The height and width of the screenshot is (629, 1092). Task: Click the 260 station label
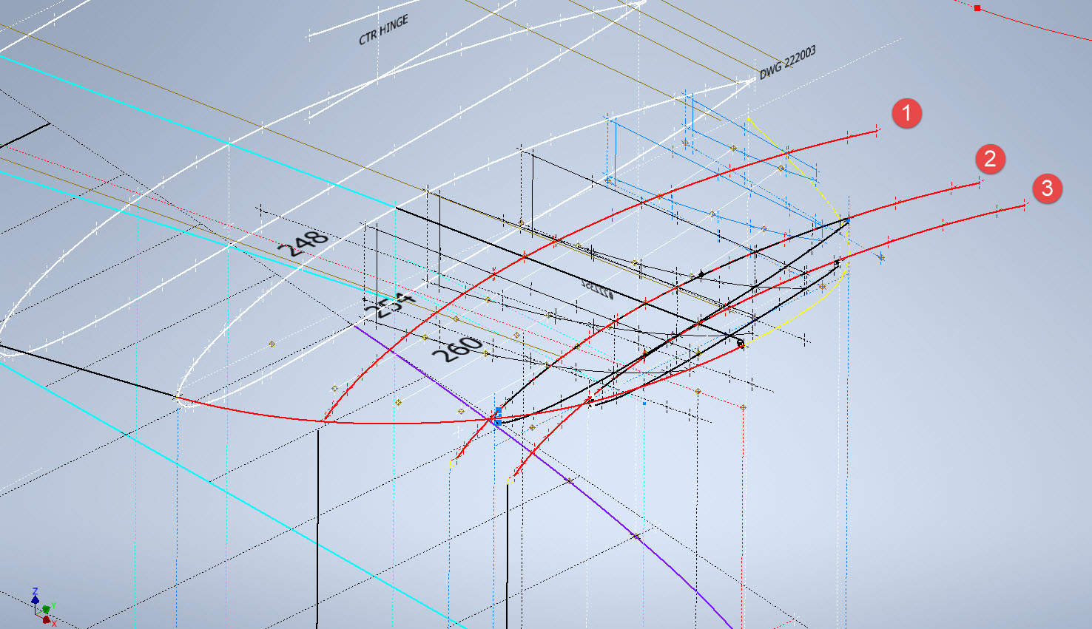click(x=457, y=350)
